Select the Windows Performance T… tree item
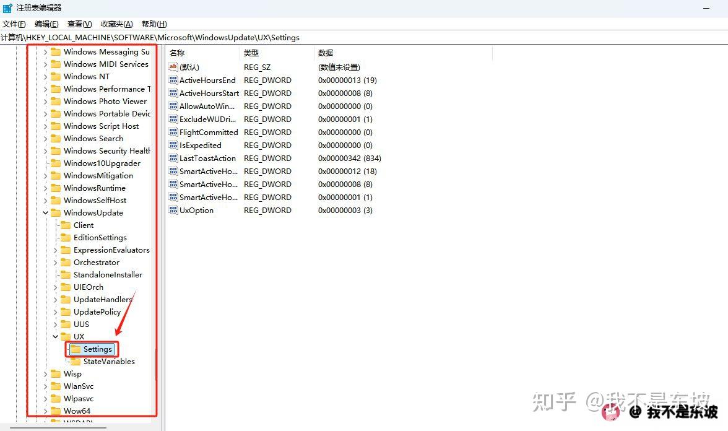Viewport: 728px width, 431px height. (106, 89)
